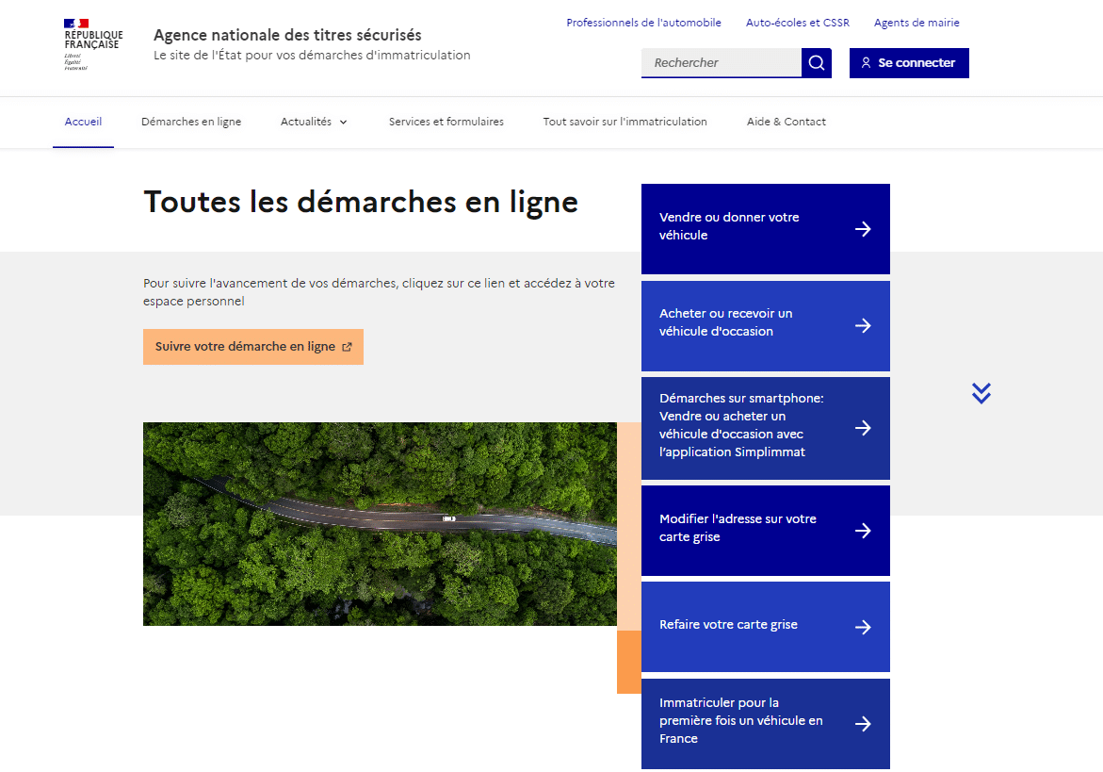Open Vendre ou donner votre véhicule

pos(766,229)
